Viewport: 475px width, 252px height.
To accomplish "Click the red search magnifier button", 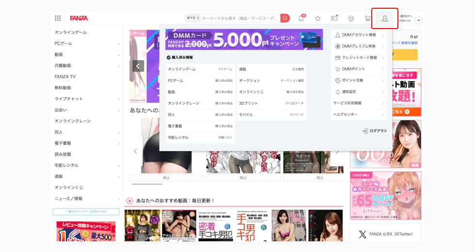I will pyautogui.click(x=285, y=18).
